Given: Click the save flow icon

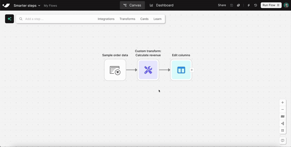Looking at the screenshot, I should [x=231, y=5].
